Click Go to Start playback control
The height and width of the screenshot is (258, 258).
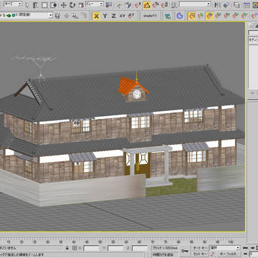click(x=245, y=248)
